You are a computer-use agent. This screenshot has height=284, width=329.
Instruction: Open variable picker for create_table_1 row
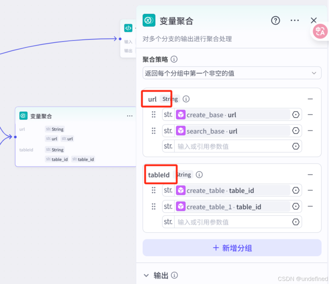coord(295,206)
